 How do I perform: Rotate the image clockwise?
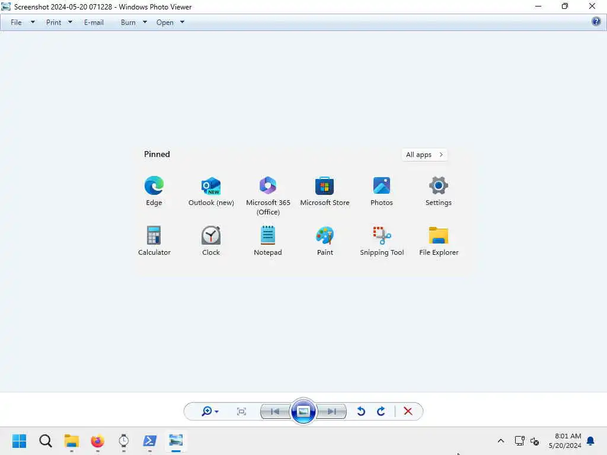point(381,411)
